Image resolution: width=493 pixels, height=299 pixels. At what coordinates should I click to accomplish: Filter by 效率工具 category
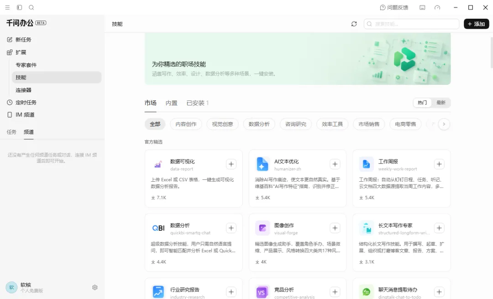[332, 124]
